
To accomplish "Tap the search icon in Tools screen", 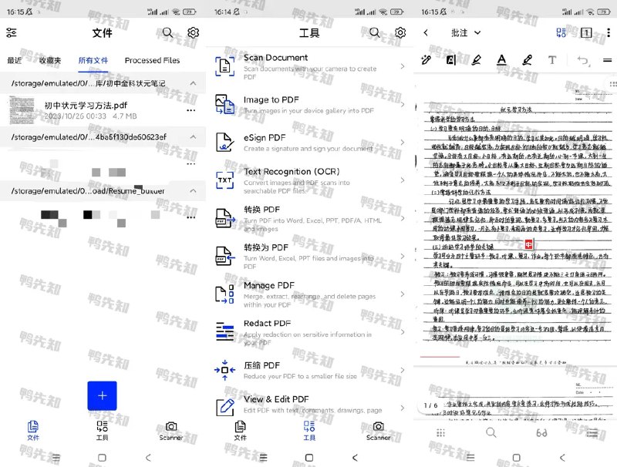I will (x=375, y=32).
